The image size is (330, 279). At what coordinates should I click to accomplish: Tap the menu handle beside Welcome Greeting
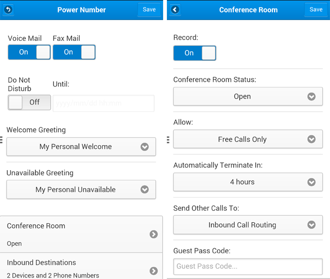(1, 140)
